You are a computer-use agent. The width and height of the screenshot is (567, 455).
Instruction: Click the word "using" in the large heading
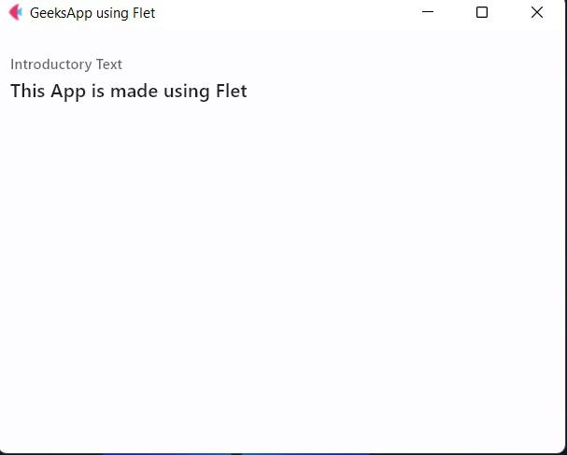[187, 92]
